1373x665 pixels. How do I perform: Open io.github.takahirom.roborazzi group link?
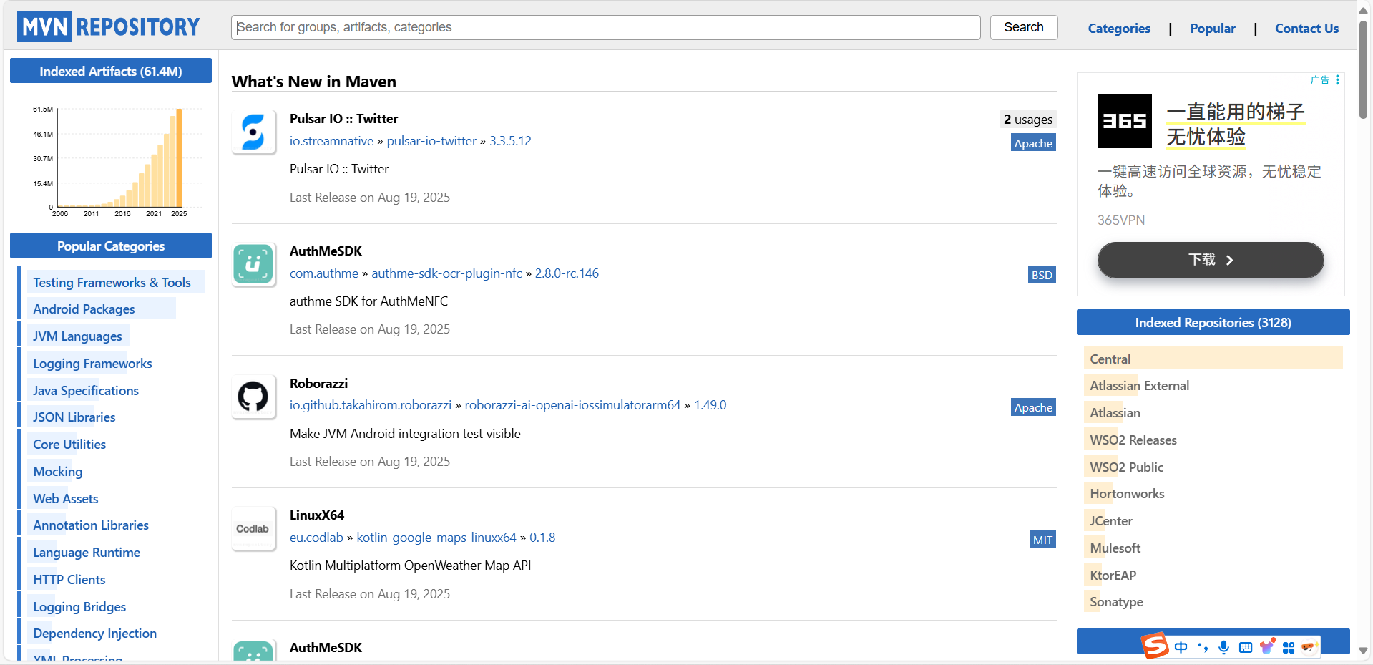point(371,405)
